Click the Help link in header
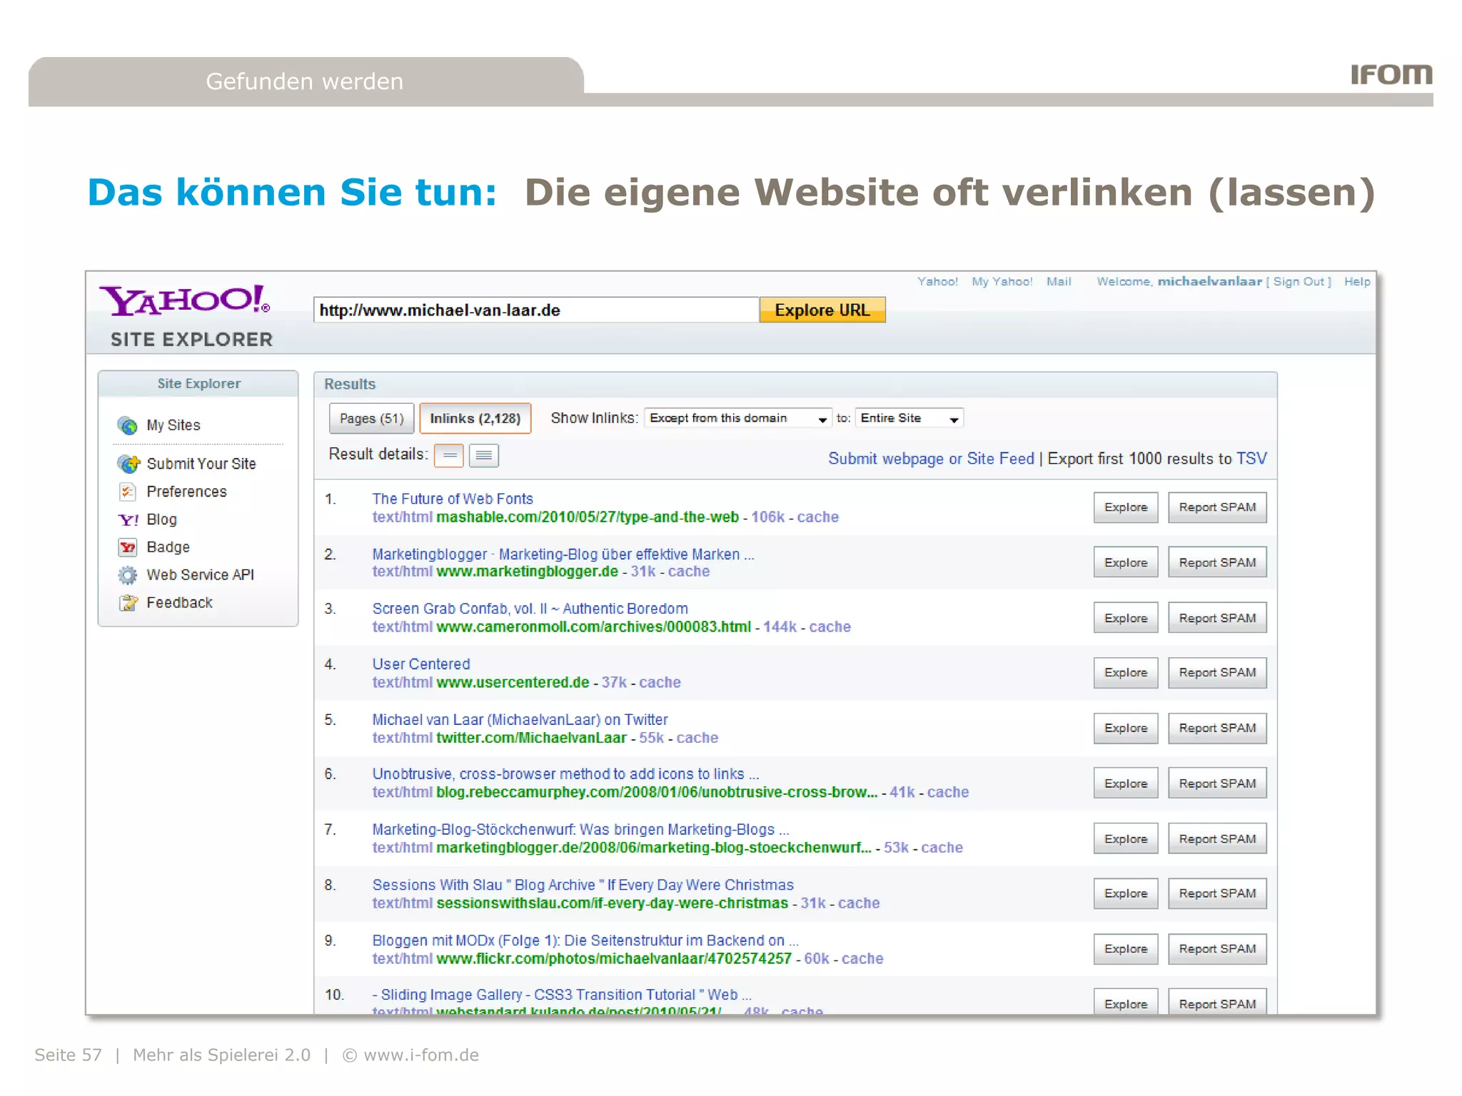Image resolution: width=1462 pixels, height=1096 pixels. point(1357,282)
